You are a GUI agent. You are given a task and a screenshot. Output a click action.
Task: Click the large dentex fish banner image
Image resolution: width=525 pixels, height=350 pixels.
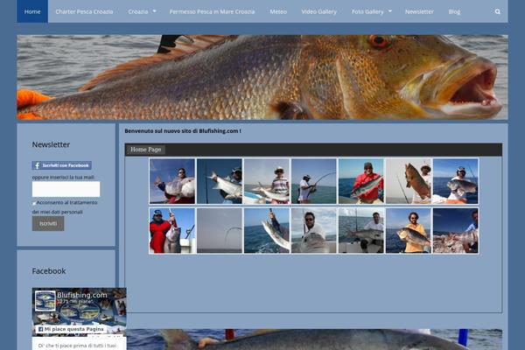[262, 77]
